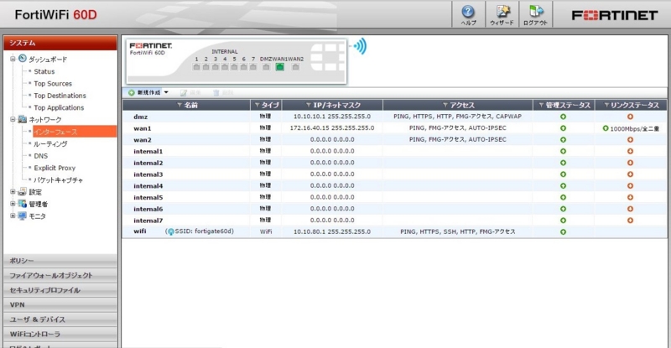671x348 pixels.
Task: Select the internal1 interface name
Action: click(x=148, y=151)
